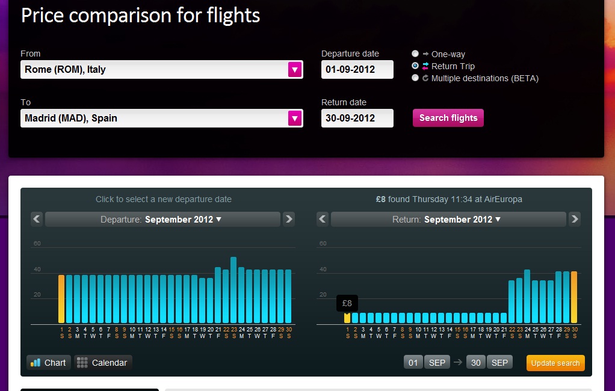Click the Departure date input field
615x391 pixels.
pyautogui.click(x=357, y=69)
